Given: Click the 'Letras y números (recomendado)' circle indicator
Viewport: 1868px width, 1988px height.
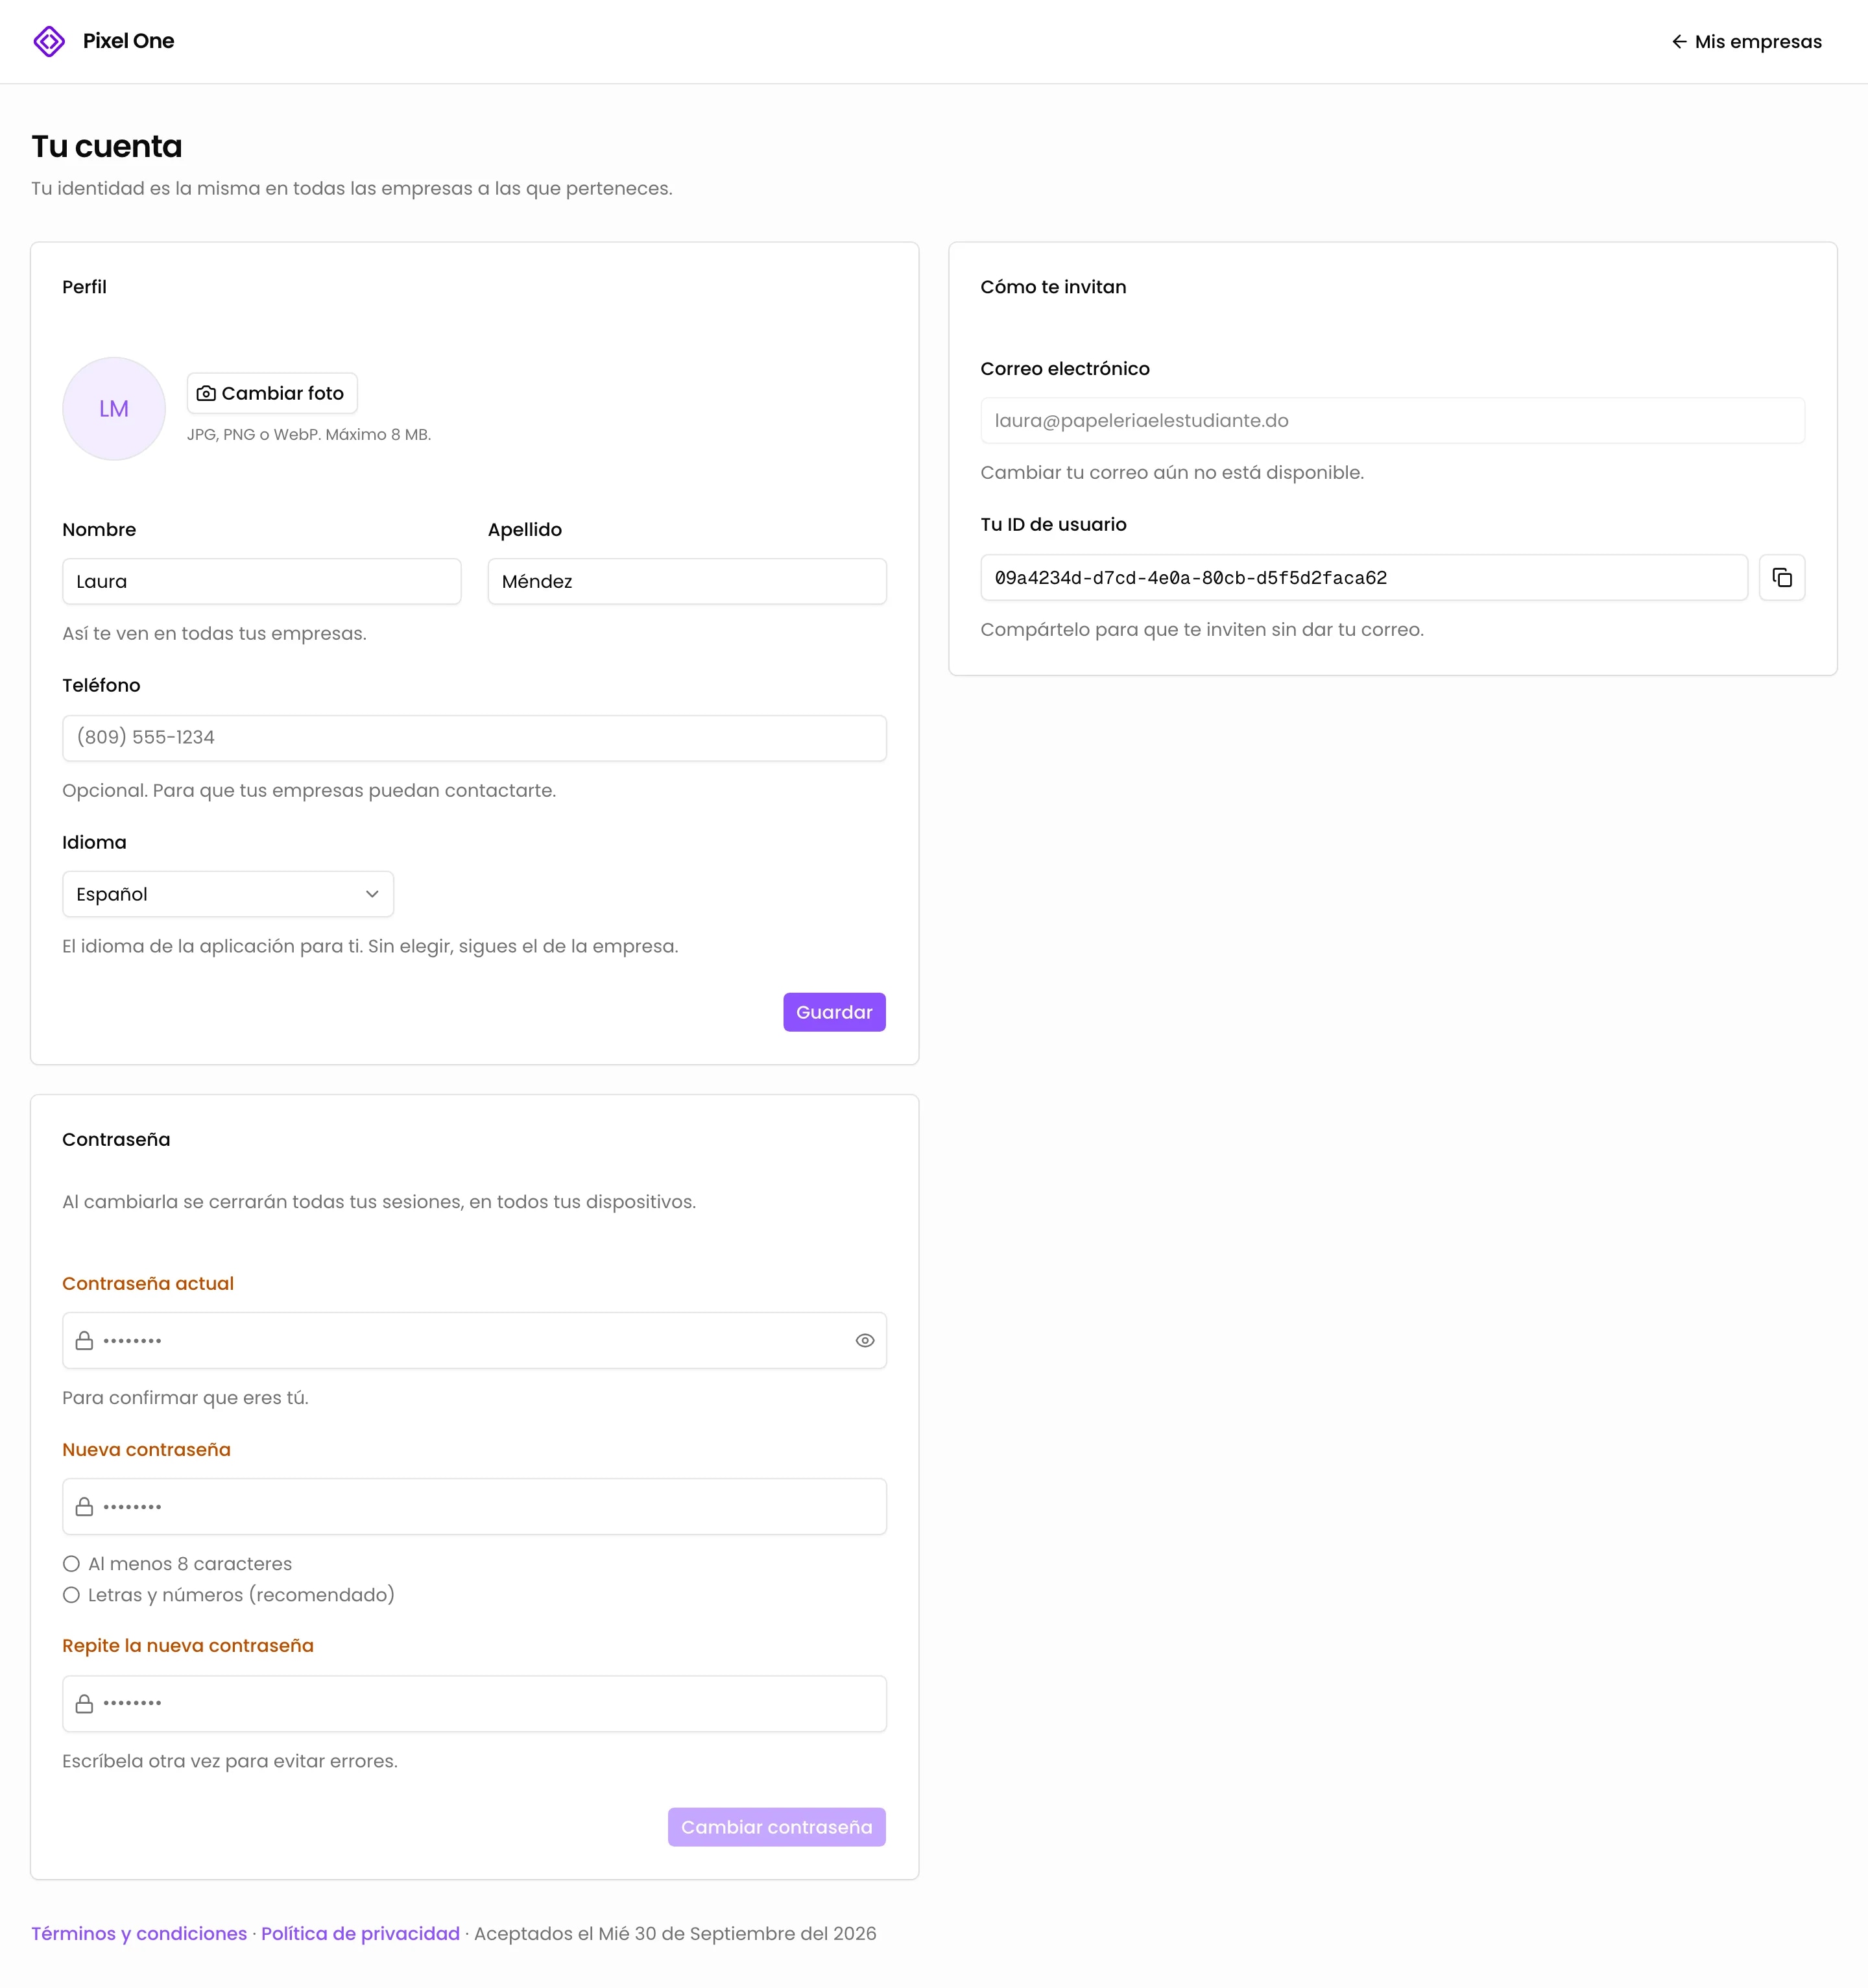Looking at the screenshot, I should click(71, 1595).
